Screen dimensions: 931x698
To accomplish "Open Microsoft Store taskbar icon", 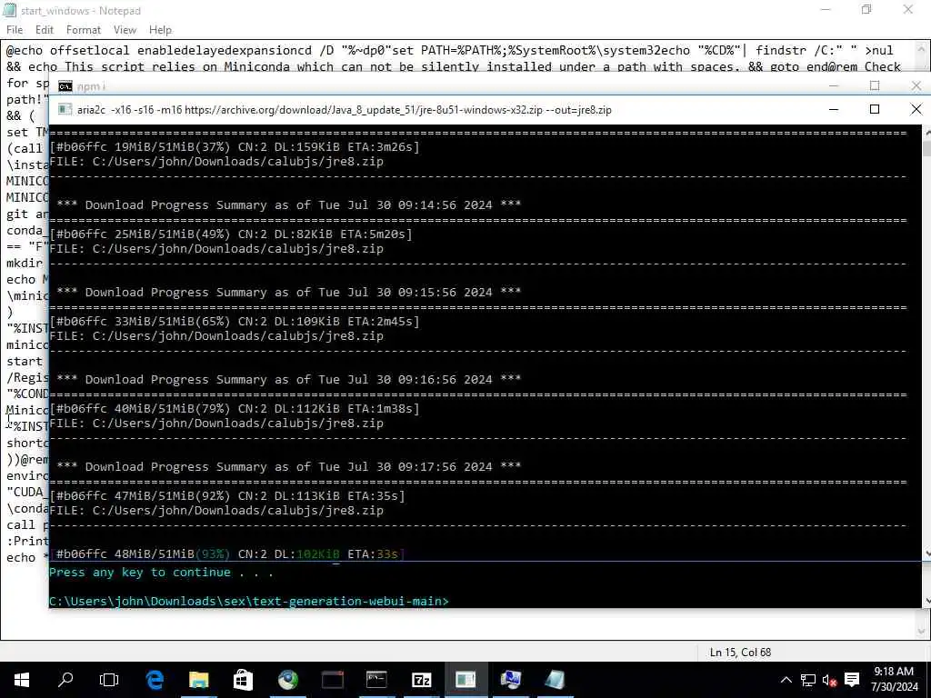I will (243, 680).
